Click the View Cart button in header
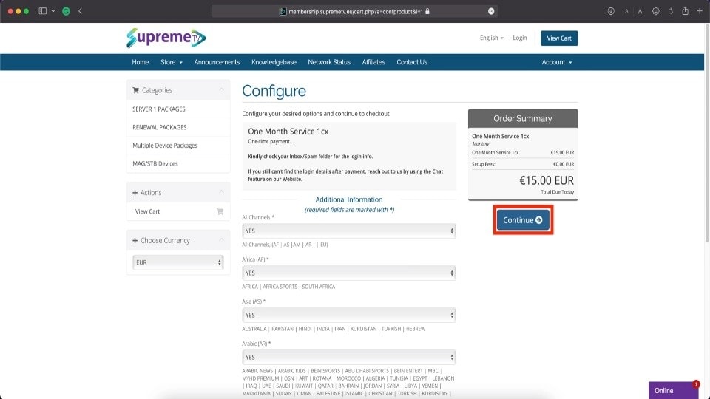The width and height of the screenshot is (710, 399). pyautogui.click(x=559, y=38)
